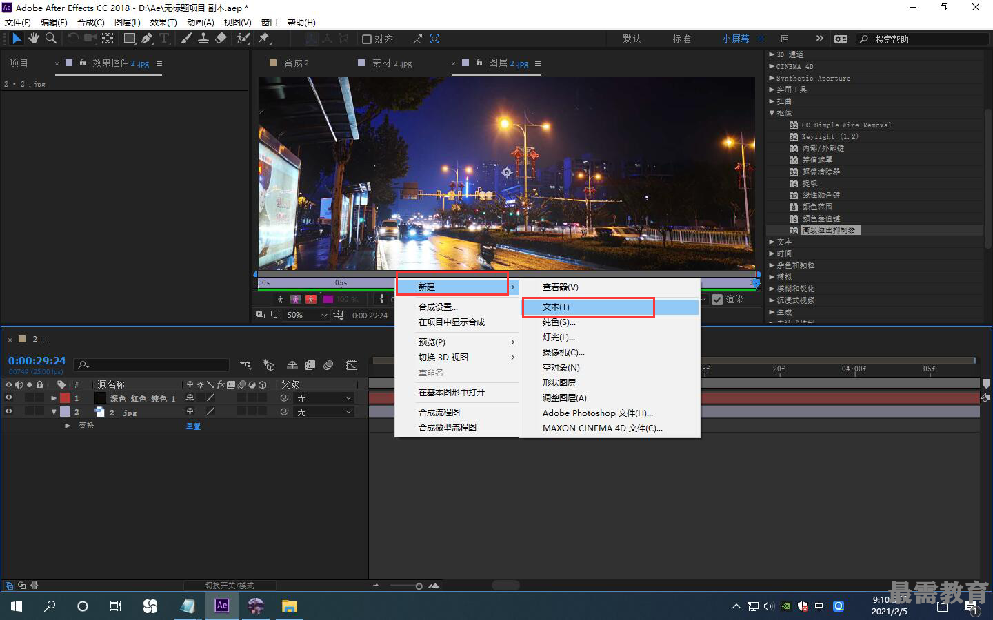Select the Clone Stamp tool
Screen dimensions: 993x620
pyautogui.click(x=203, y=39)
